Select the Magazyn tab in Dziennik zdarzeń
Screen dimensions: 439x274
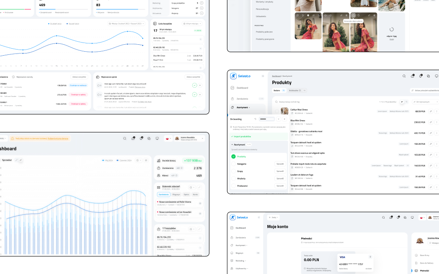pyautogui.click(x=176, y=194)
